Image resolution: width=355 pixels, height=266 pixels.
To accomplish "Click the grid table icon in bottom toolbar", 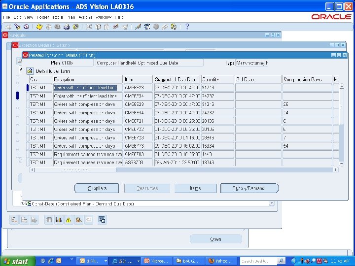I will point(49,220).
